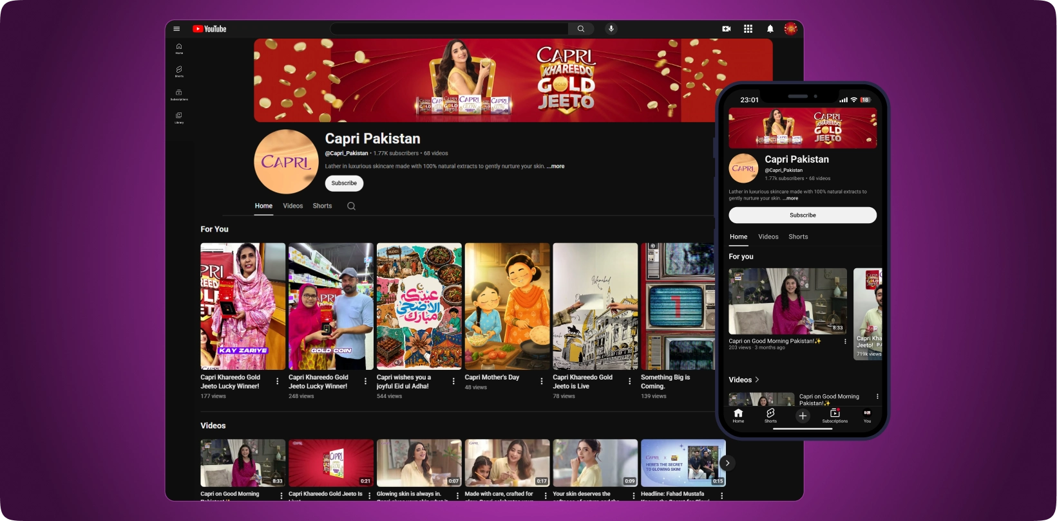Click the Capri Pakistan channel avatar

[286, 161]
